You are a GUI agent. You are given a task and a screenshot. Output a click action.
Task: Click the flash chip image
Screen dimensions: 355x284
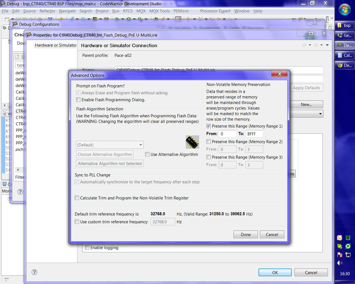pos(192,142)
